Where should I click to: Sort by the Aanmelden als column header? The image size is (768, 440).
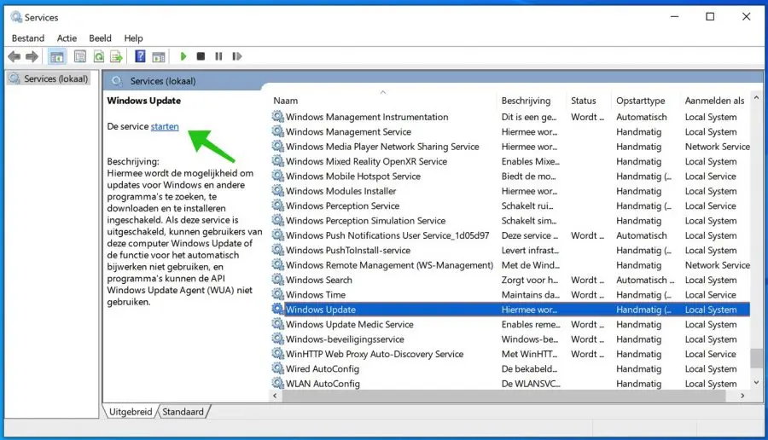(714, 101)
